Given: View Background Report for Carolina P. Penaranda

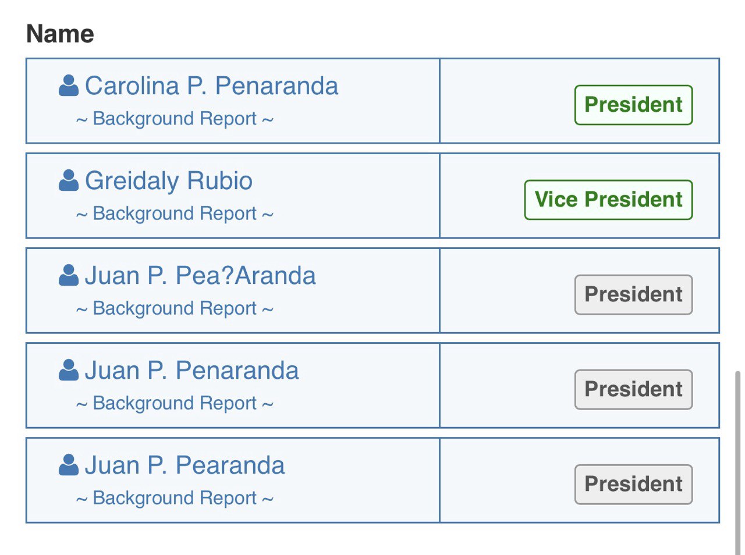Looking at the screenshot, I should tap(175, 119).
